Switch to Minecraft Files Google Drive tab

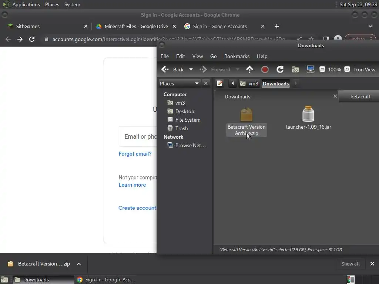[136, 26]
